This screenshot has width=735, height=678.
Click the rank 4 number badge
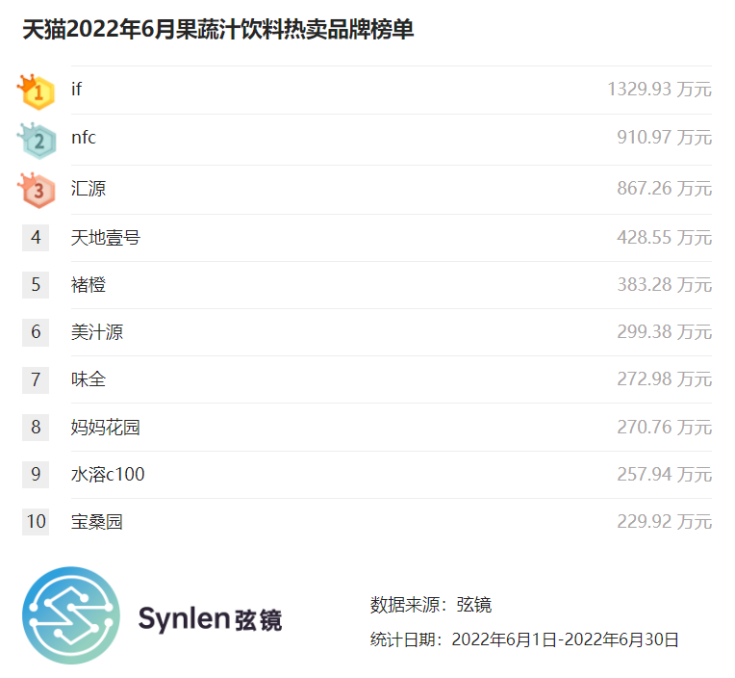click(x=36, y=238)
